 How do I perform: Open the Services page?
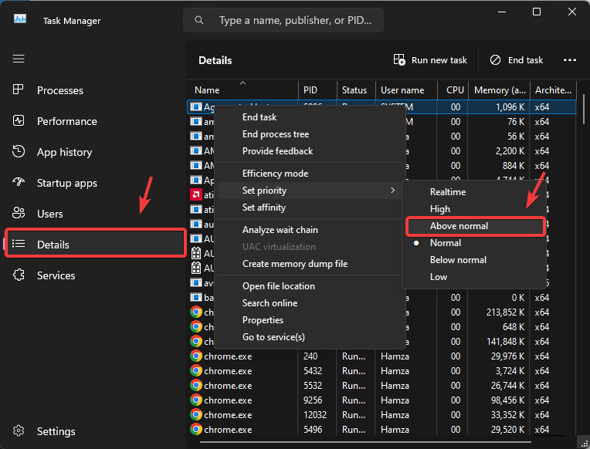coord(56,275)
